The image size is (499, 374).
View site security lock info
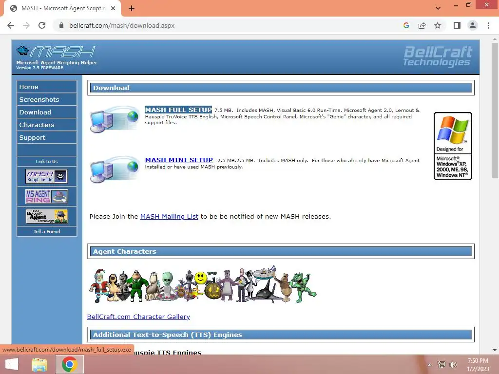[61, 25]
